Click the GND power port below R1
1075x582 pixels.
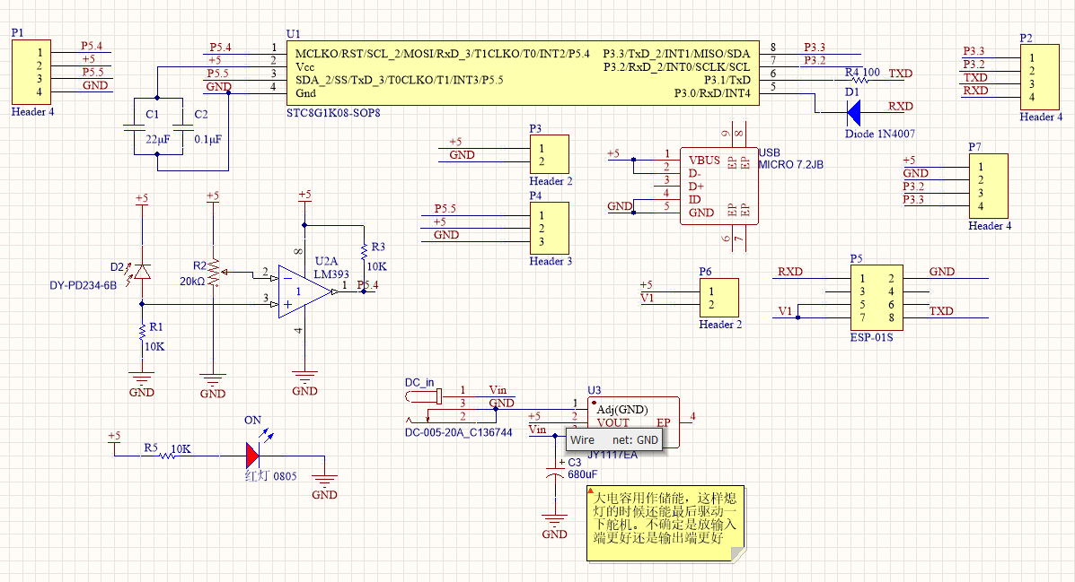142,386
